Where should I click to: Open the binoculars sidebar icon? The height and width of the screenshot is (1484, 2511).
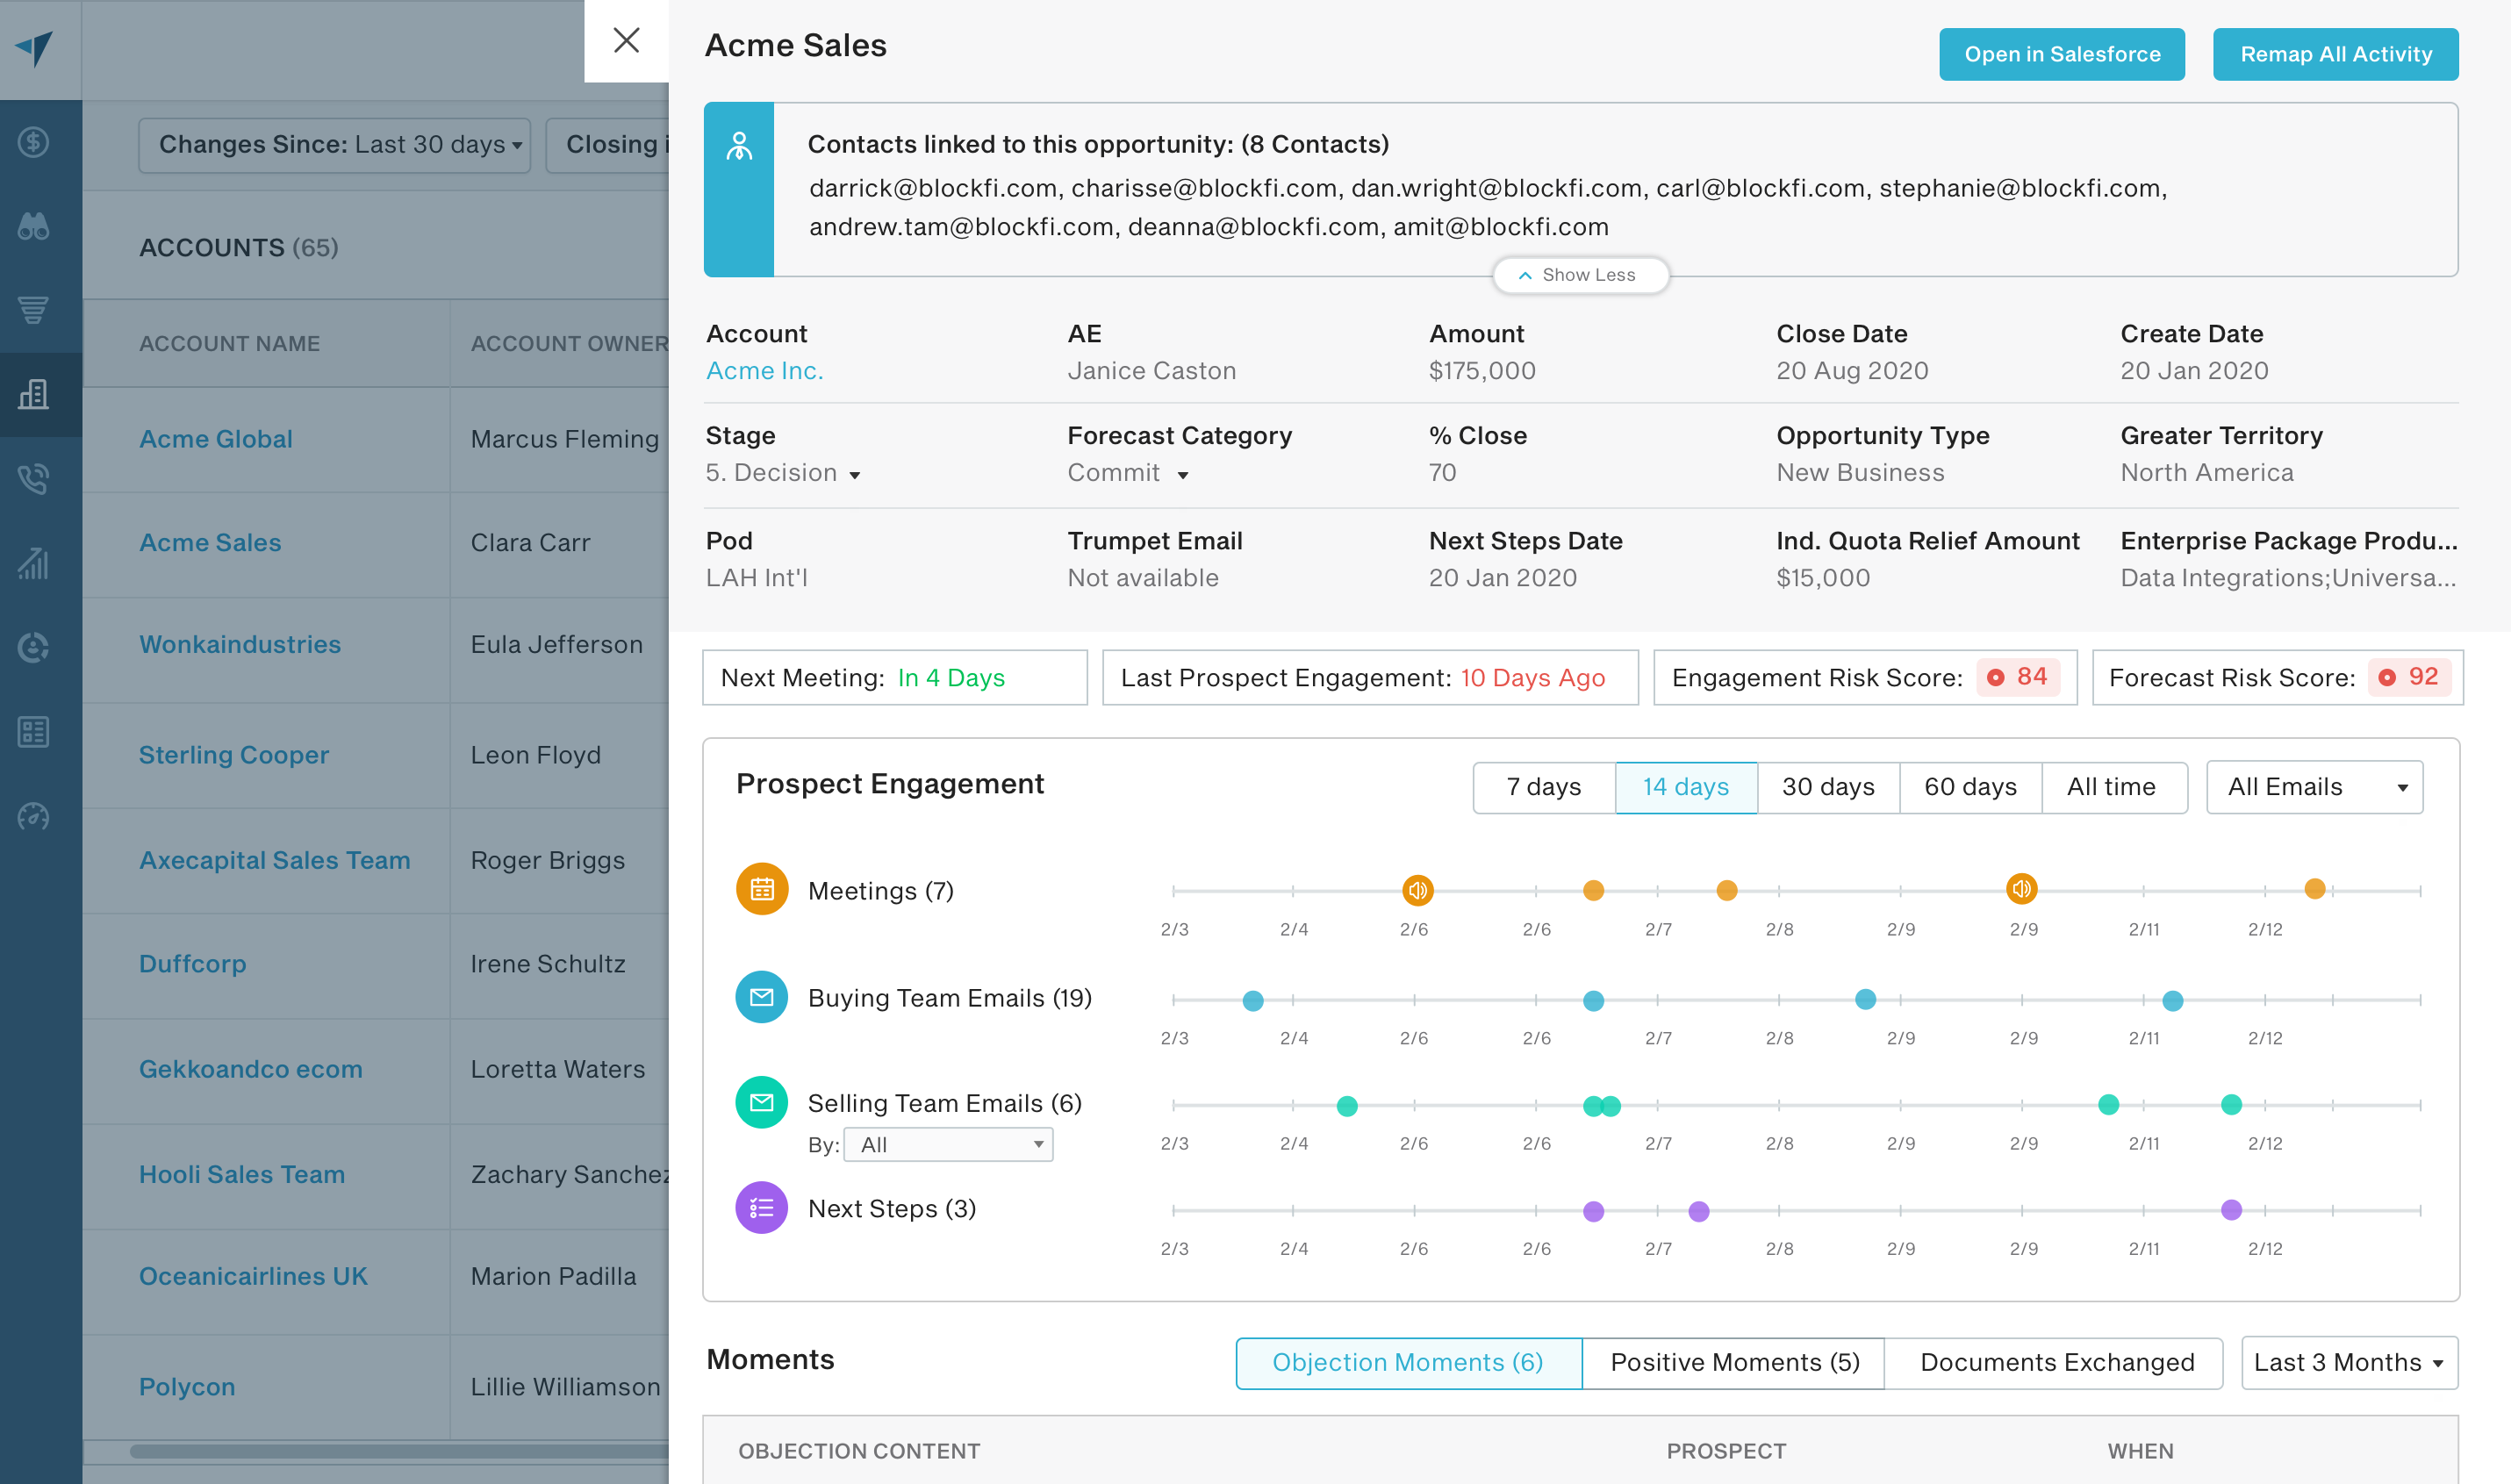[34, 226]
